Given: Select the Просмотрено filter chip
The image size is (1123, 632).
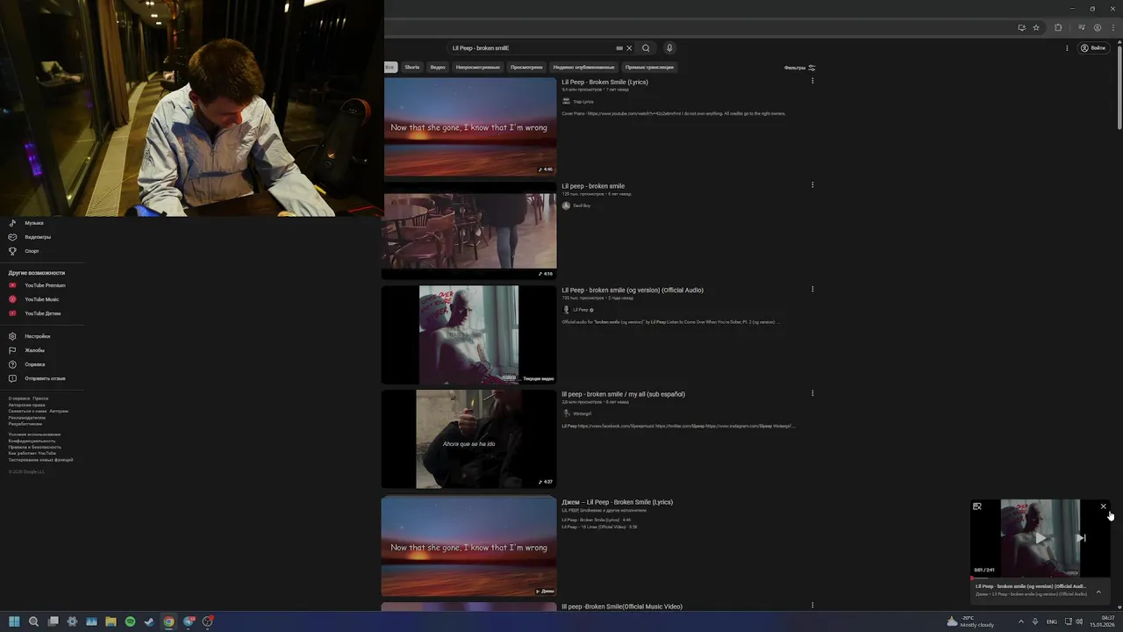Looking at the screenshot, I should (x=526, y=67).
